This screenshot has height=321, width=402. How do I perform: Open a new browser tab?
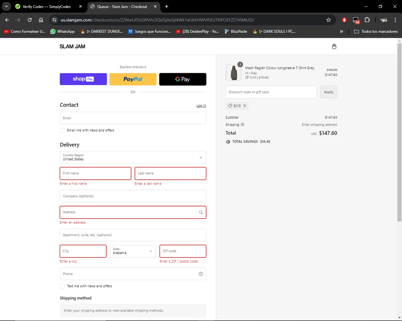[166, 6]
